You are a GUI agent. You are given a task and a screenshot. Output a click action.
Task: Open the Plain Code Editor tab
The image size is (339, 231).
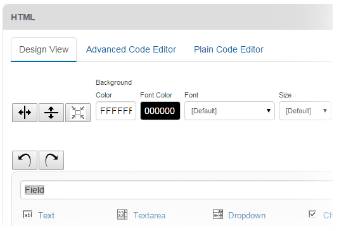(229, 49)
